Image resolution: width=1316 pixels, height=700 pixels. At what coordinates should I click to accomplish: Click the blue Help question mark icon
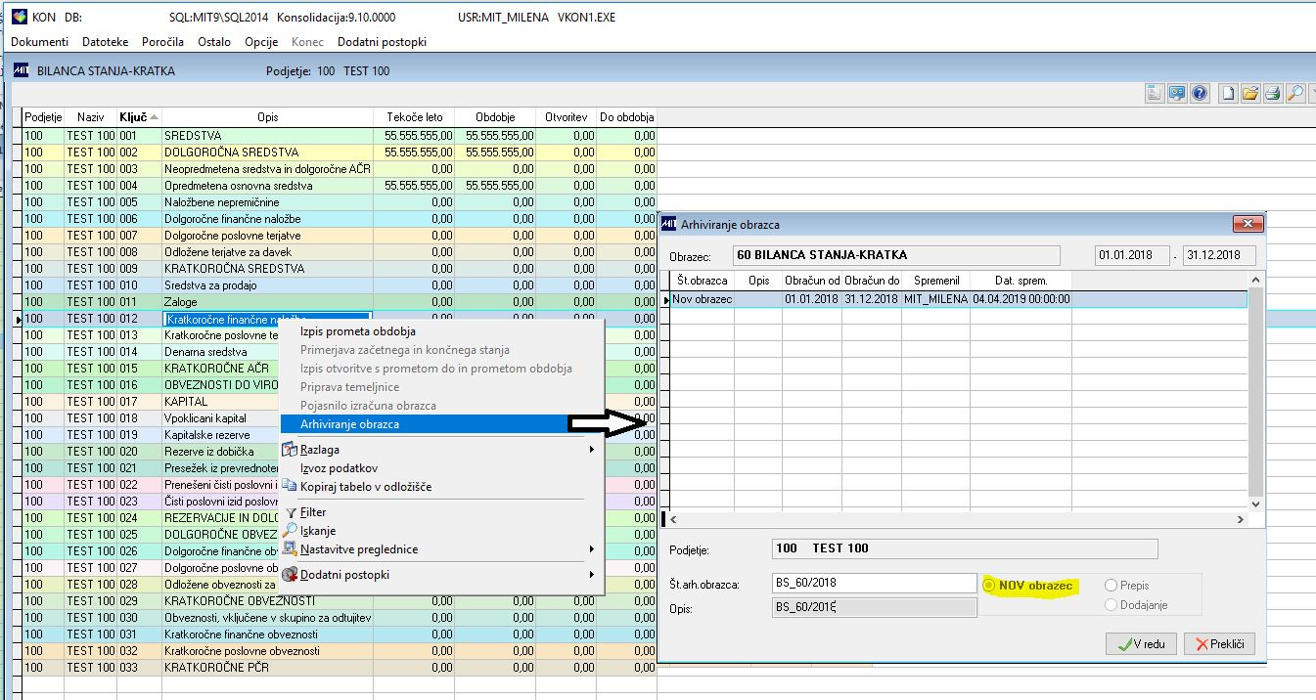pos(1200,94)
